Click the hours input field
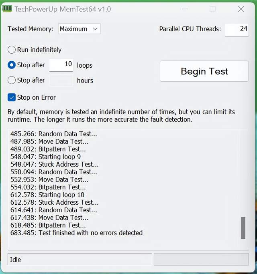The image size is (257, 274). pyautogui.click(x=61, y=80)
